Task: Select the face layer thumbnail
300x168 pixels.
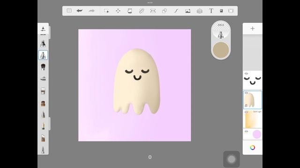Action: pyautogui.click(x=253, y=80)
